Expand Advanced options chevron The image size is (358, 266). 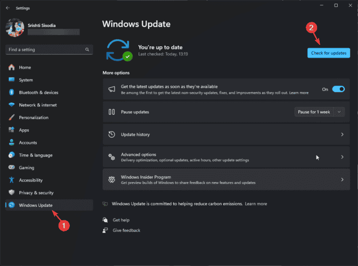(342, 157)
